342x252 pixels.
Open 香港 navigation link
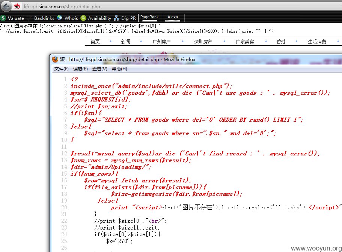pyautogui.click(x=281, y=42)
